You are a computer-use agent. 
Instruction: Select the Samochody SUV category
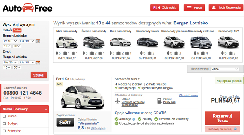coord(229,45)
